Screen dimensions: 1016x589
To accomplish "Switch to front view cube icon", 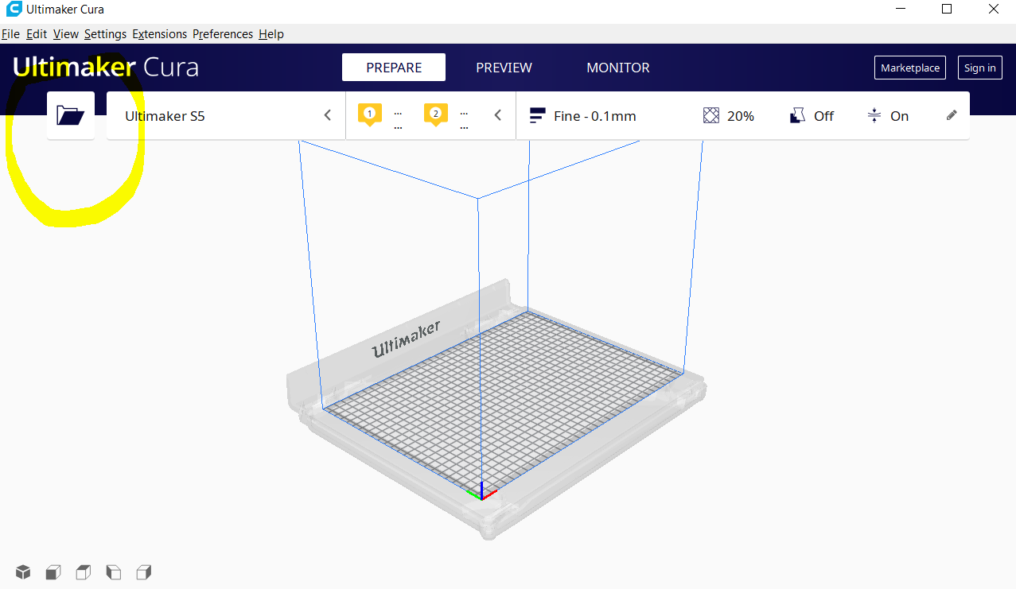I will coord(53,572).
